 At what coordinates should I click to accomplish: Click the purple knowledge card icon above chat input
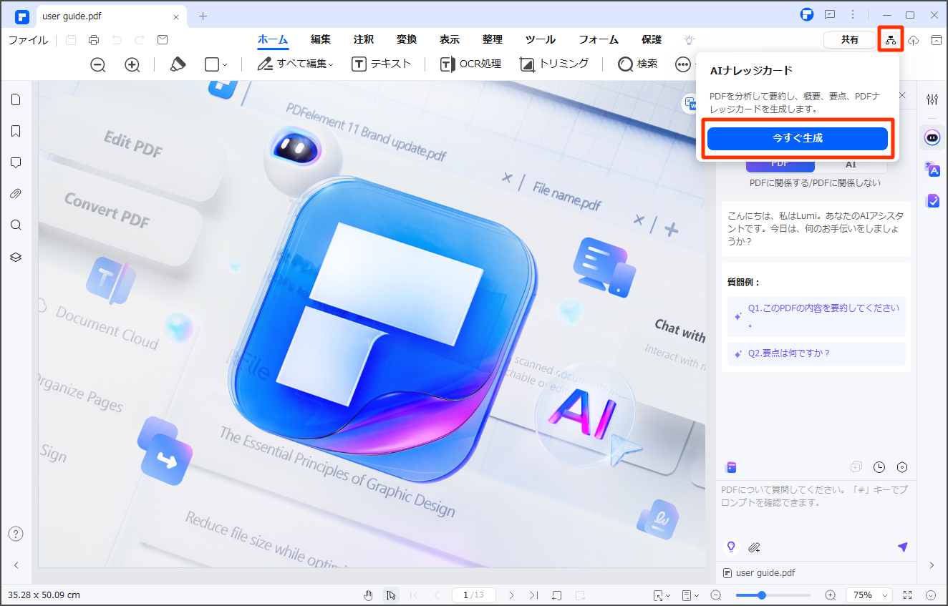click(x=731, y=467)
